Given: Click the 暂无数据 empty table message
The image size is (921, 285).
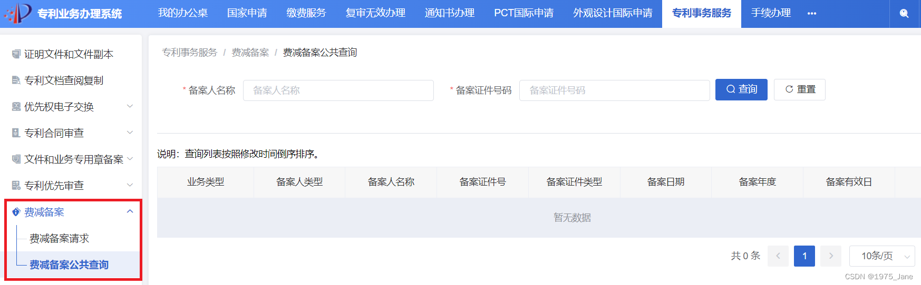Looking at the screenshot, I should tap(572, 218).
